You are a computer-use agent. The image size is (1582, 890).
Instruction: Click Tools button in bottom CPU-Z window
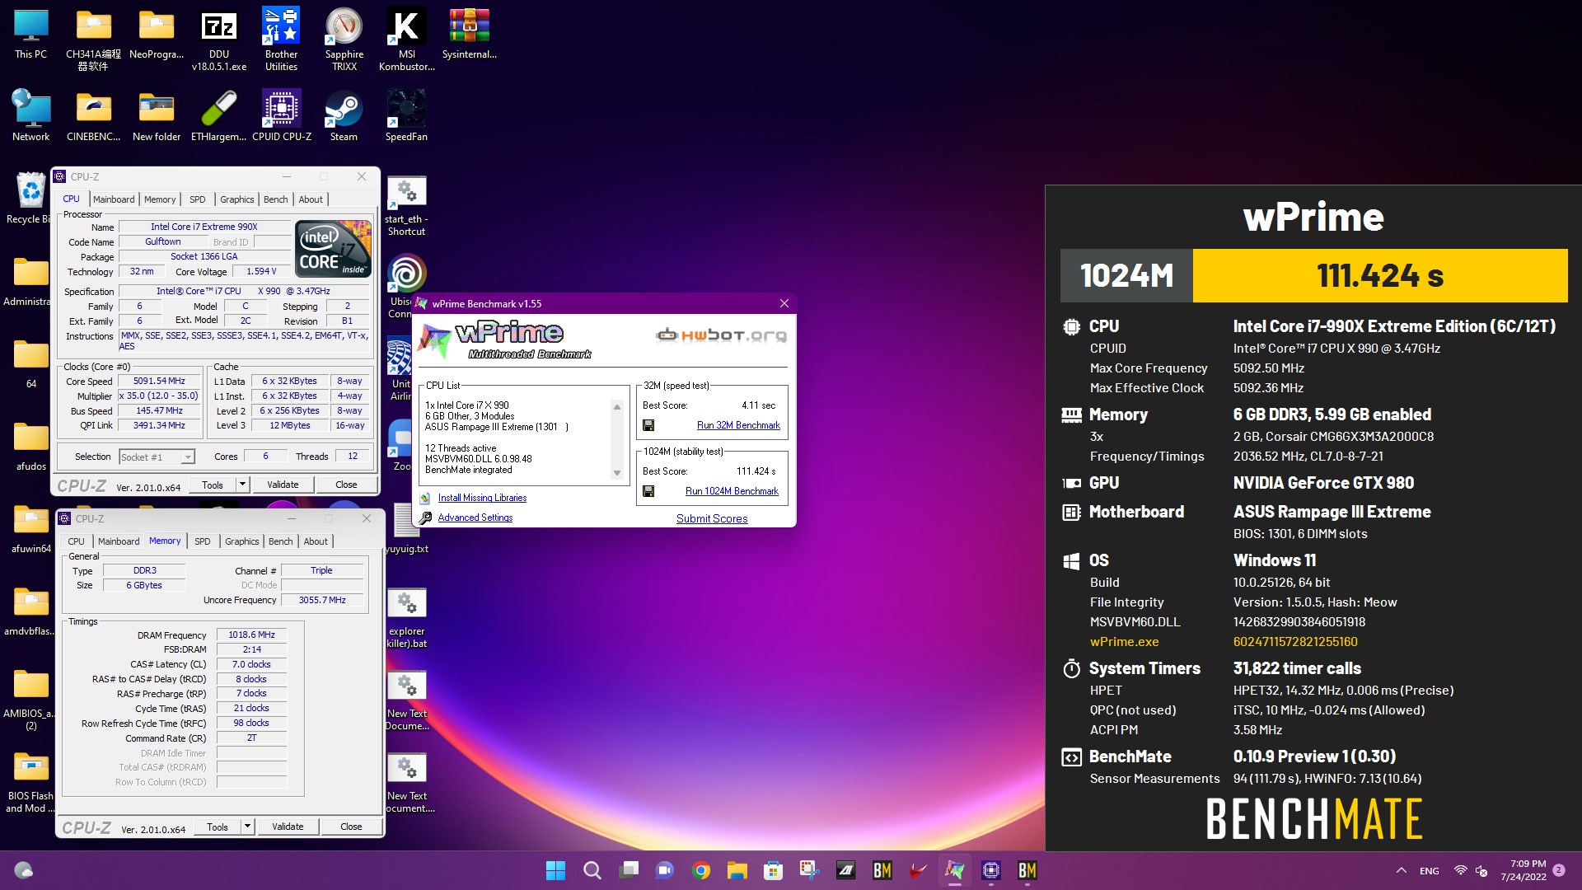coord(218,827)
